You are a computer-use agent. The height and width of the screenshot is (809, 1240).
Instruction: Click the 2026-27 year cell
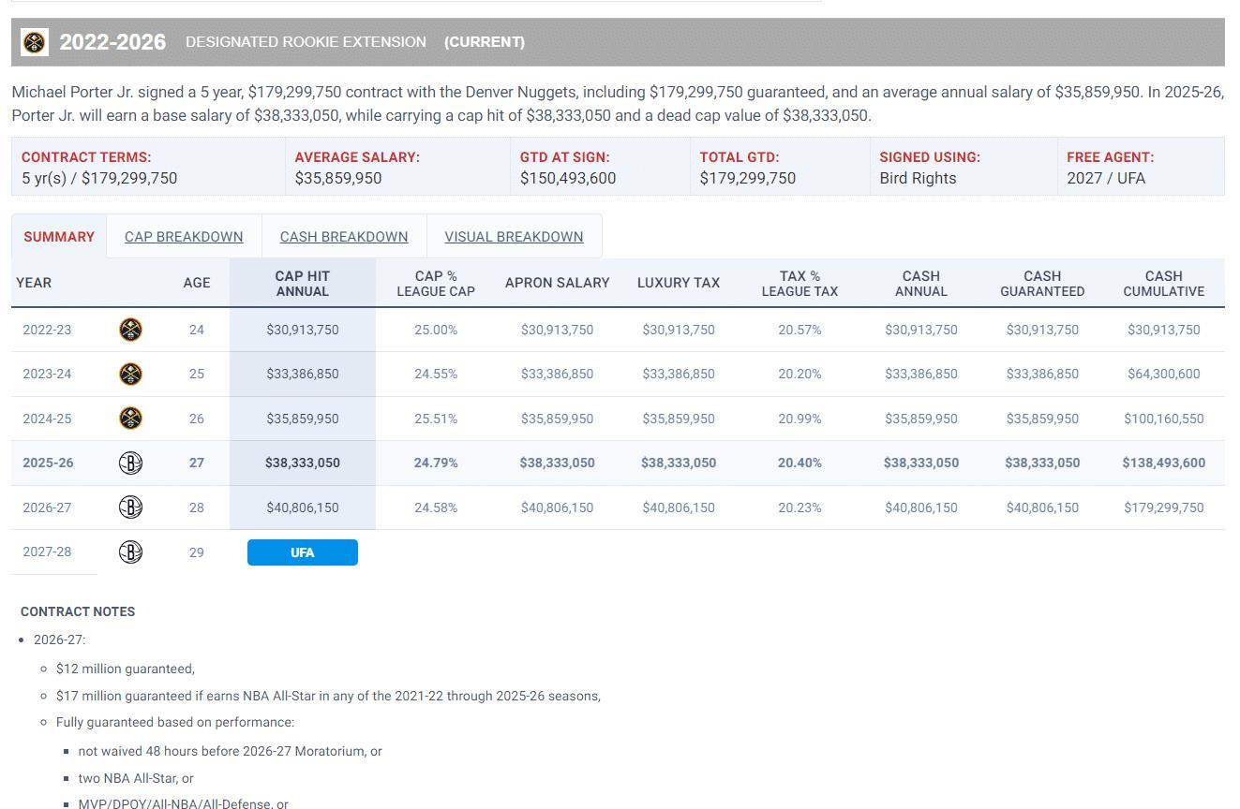(x=47, y=507)
